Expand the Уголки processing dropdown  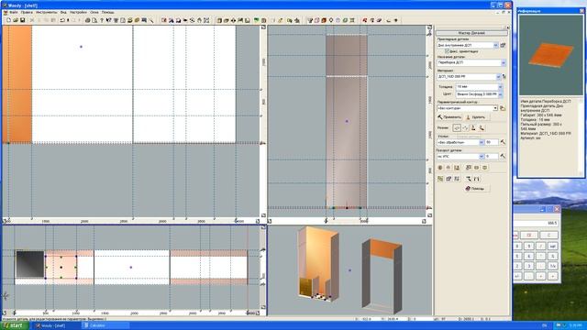pyautogui.click(x=482, y=142)
